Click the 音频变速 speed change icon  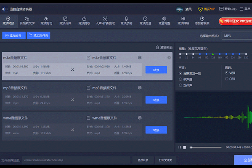[145, 19]
